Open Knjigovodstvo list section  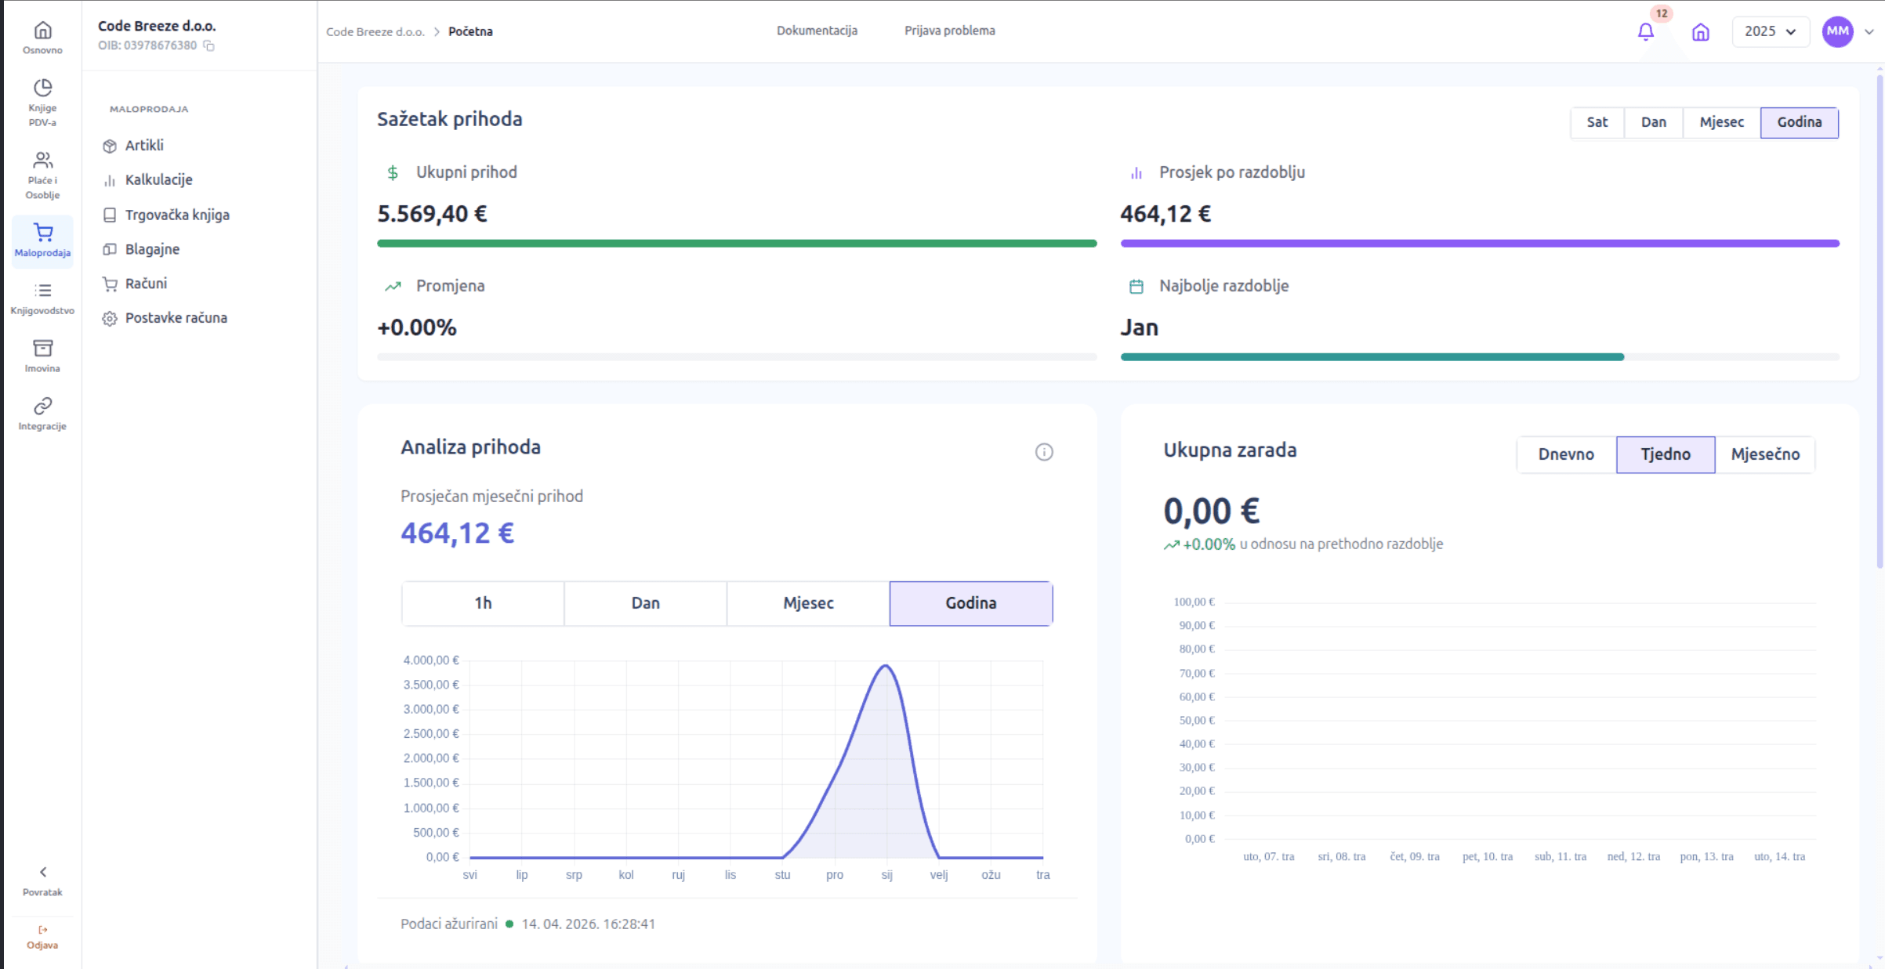coord(42,298)
